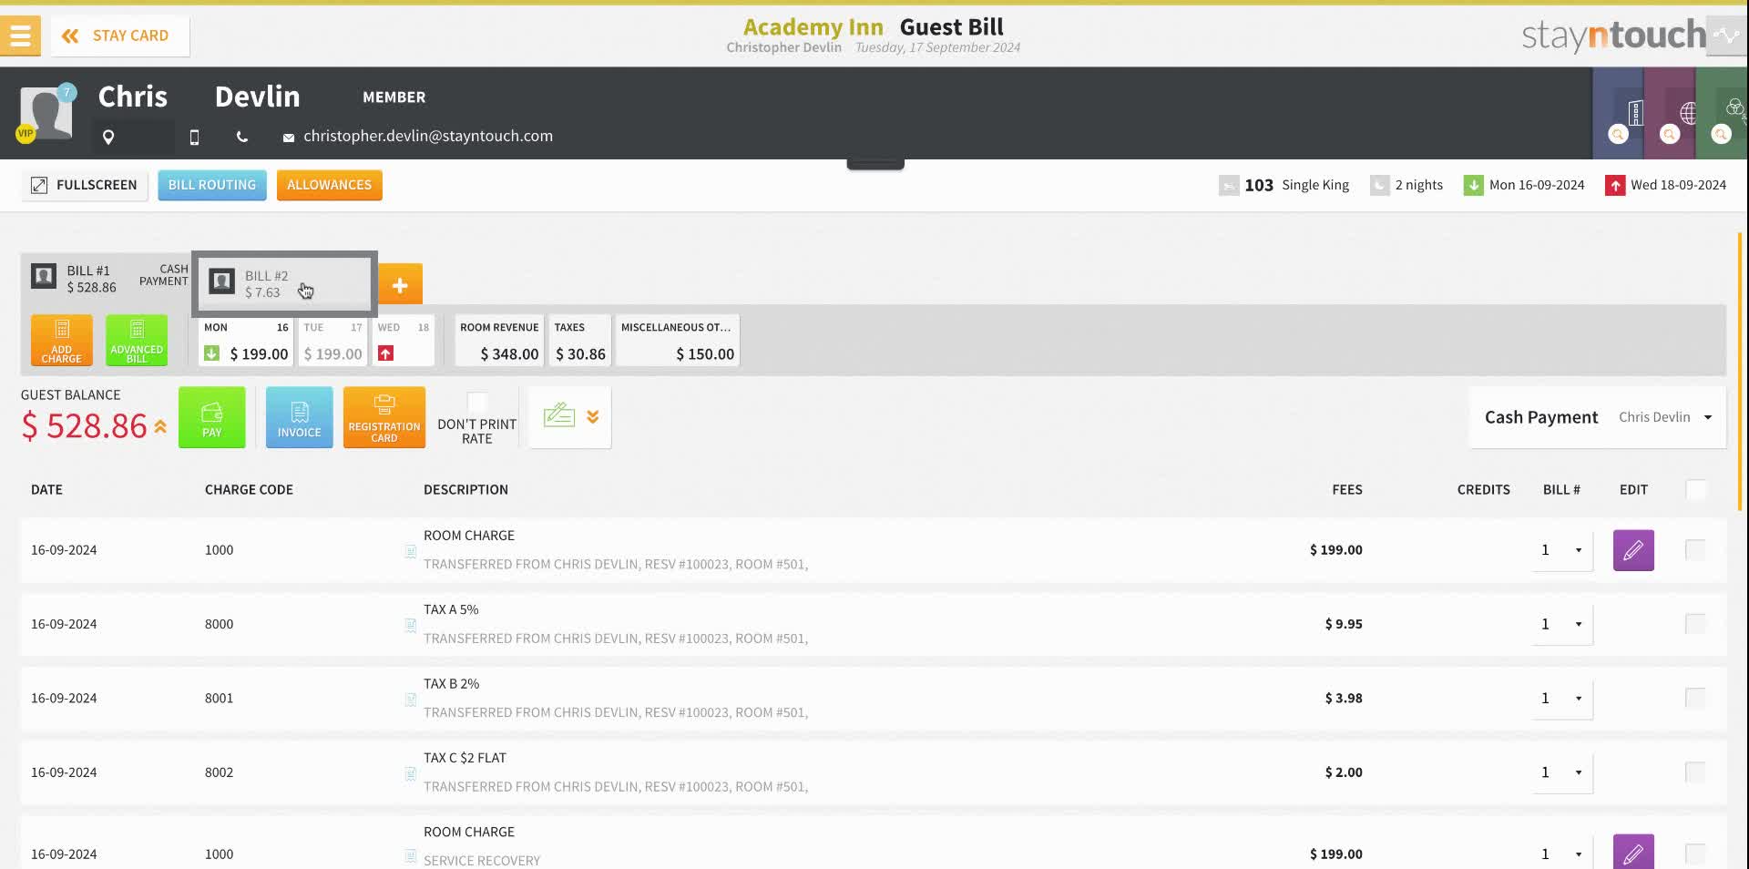Open bill number dropdown for first Room Charge
The image size is (1749, 869).
tap(1562, 550)
